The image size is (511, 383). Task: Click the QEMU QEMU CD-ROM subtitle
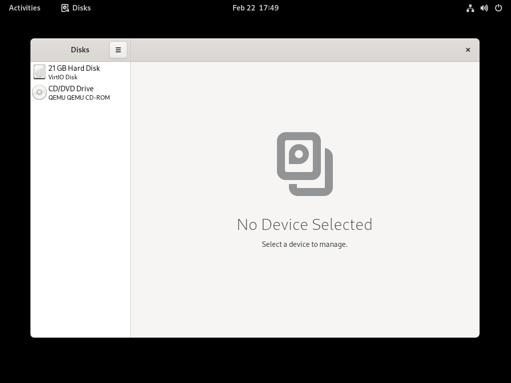[x=79, y=98]
